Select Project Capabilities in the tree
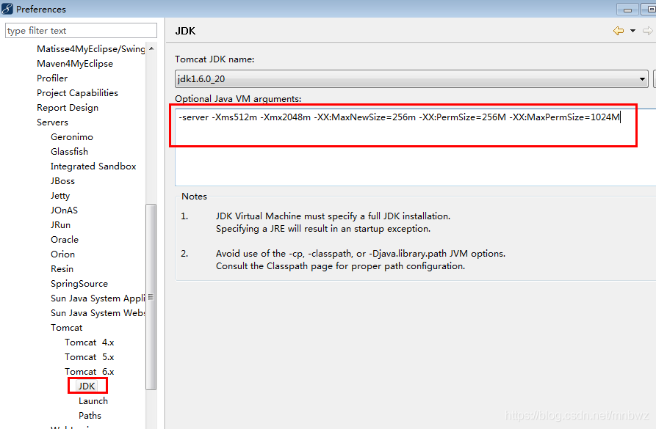 [77, 92]
